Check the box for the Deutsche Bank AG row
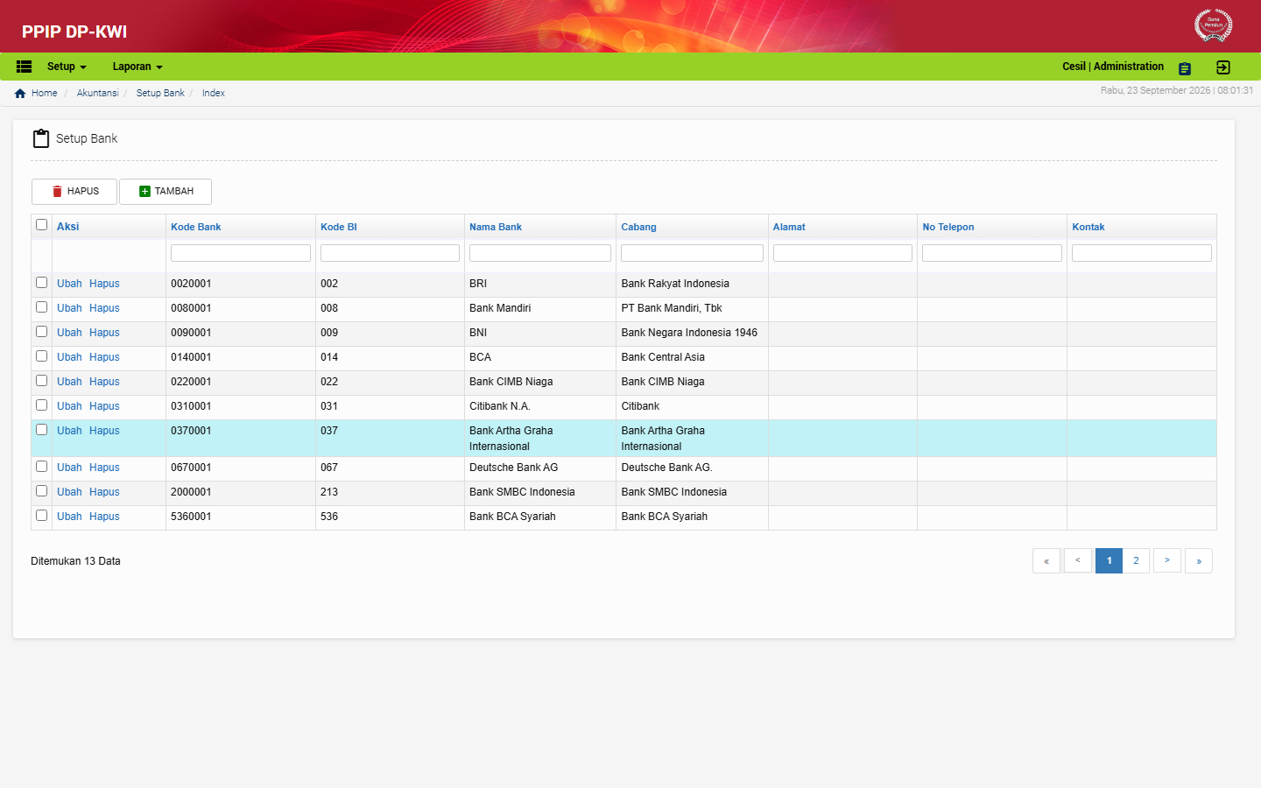The image size is (1261, 788). [x=41, y=466]
